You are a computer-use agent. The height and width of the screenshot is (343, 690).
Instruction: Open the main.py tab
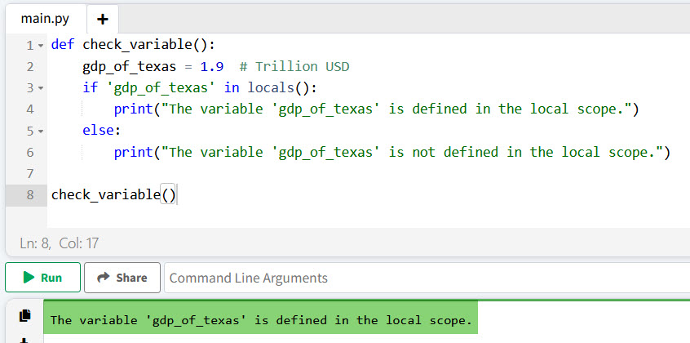coord(45,19)
